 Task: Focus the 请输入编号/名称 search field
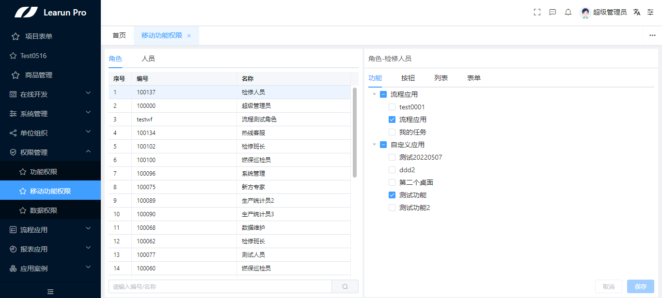coord(220,286)
